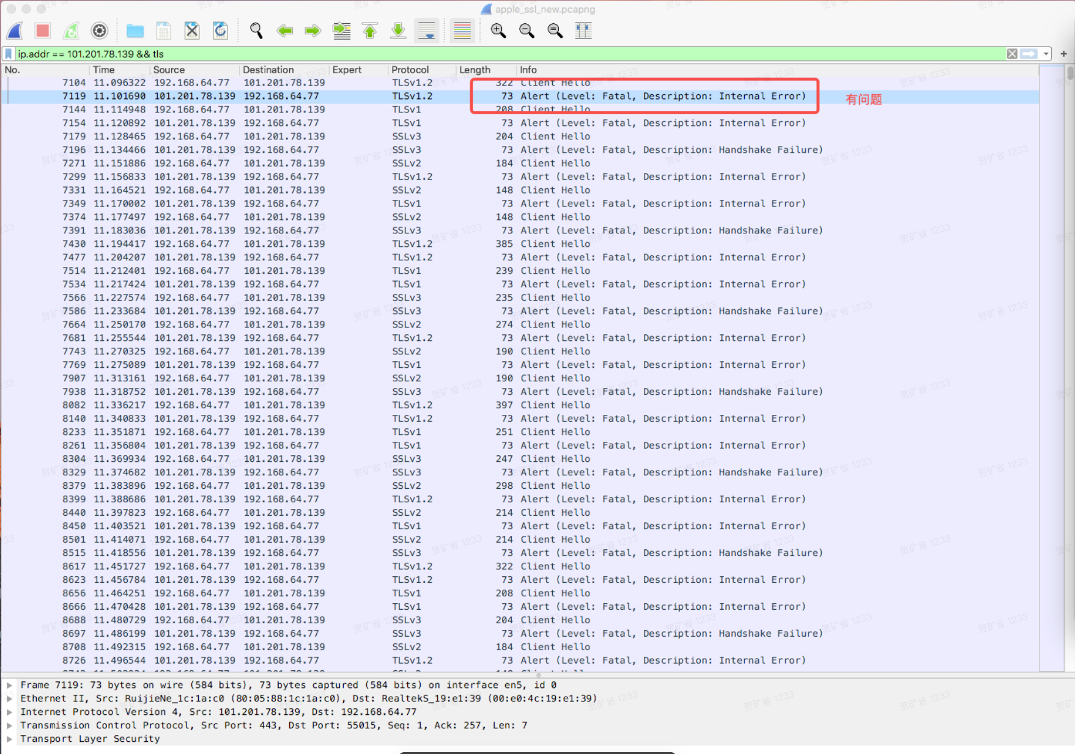Jump to the last packet

pyautogui.click(x=398, y=31)
